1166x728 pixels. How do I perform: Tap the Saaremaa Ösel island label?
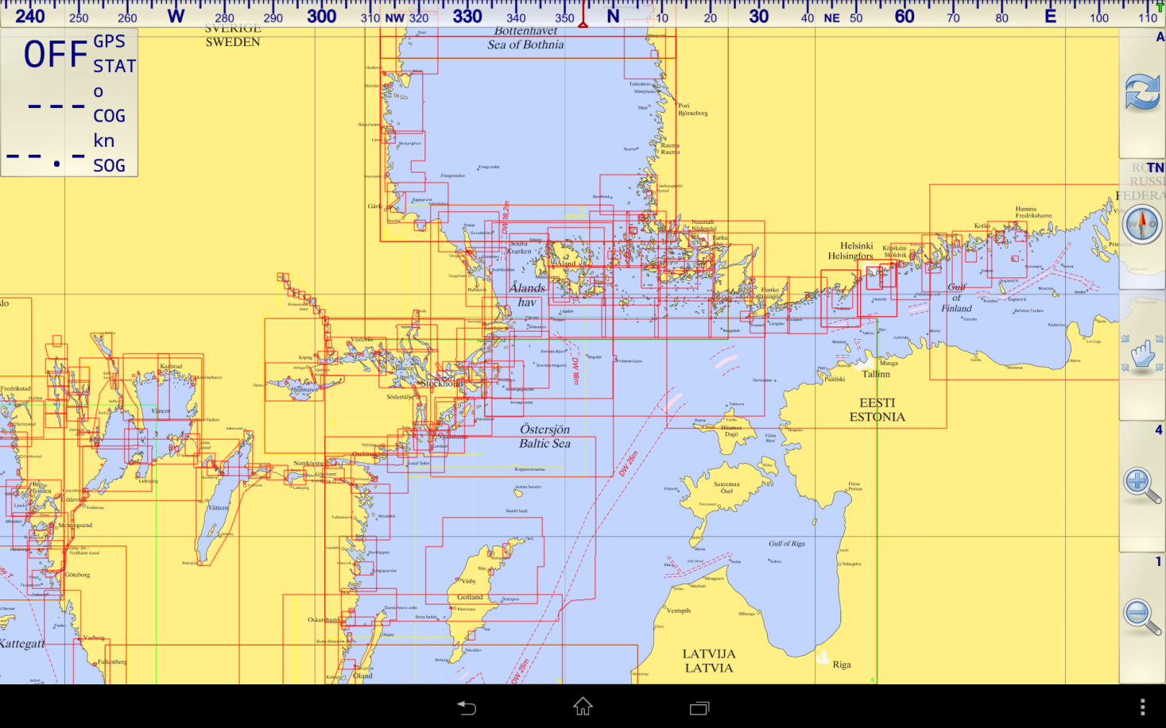726,487
